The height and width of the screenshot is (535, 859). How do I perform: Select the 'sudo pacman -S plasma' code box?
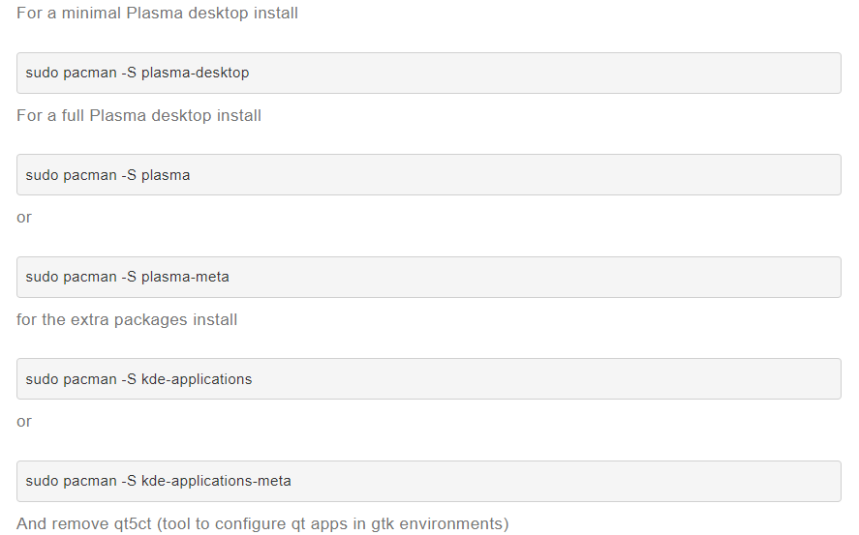pyautogui.click(x=428, y=174)
